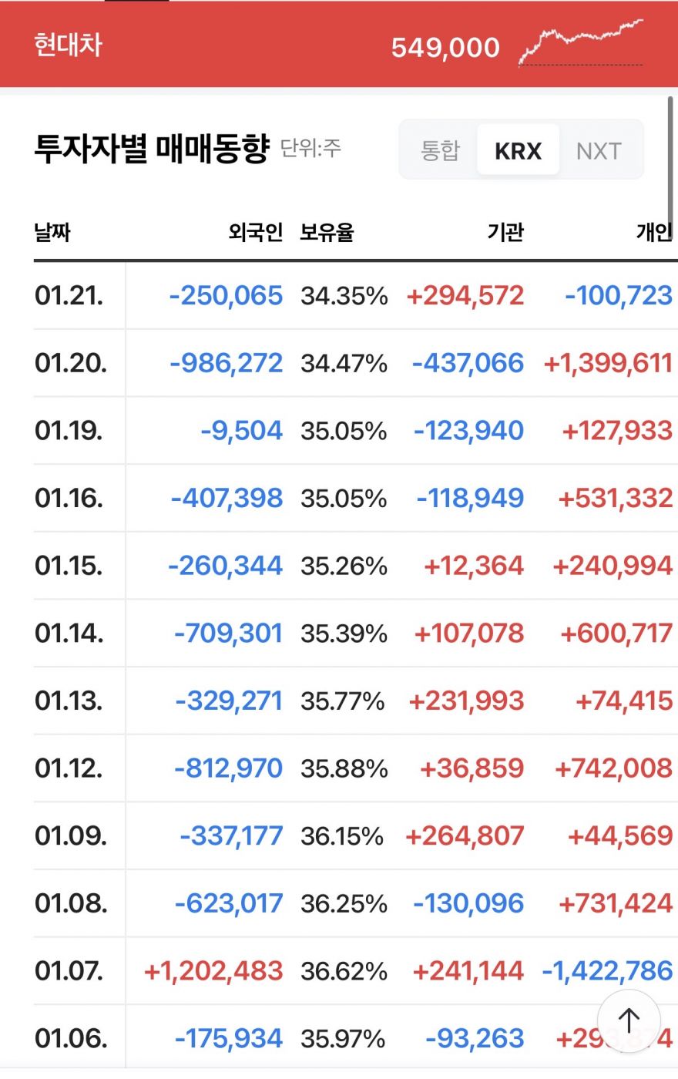The image size is (678, 1079).
Task: Select the 01.07. date row
Action: tap(69, 970)
